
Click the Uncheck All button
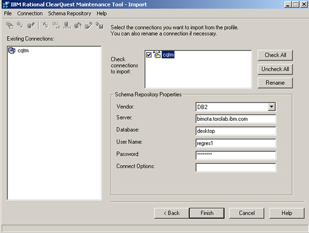pos(275,69)
